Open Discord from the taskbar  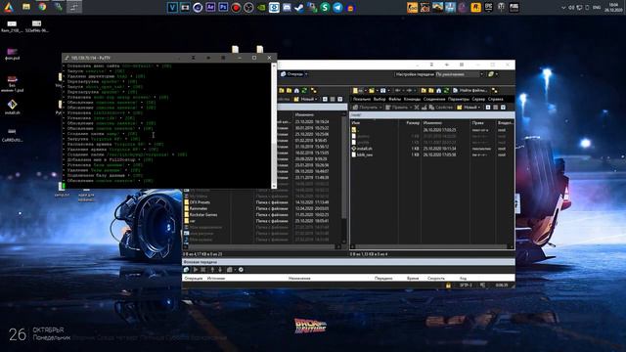pos(287,7)
